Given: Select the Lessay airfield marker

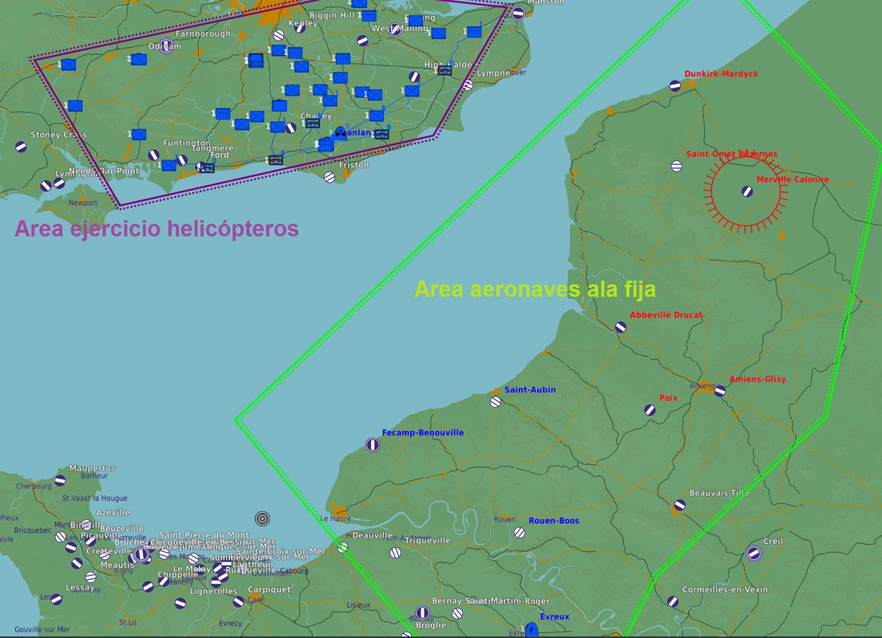Looking at the screenshot, I should point(57,599).
